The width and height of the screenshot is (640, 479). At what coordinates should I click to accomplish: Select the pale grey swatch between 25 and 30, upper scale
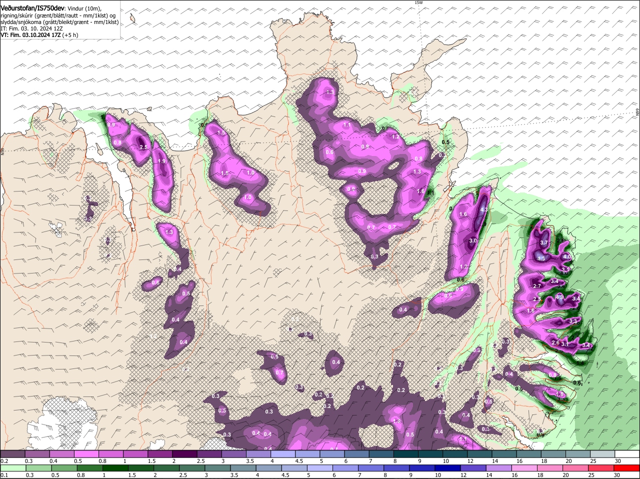tap(603, 454)
